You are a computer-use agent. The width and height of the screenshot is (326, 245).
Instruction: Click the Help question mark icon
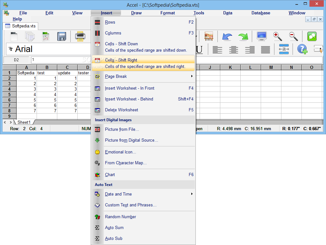pyautogui.click(x=302, y=49)
